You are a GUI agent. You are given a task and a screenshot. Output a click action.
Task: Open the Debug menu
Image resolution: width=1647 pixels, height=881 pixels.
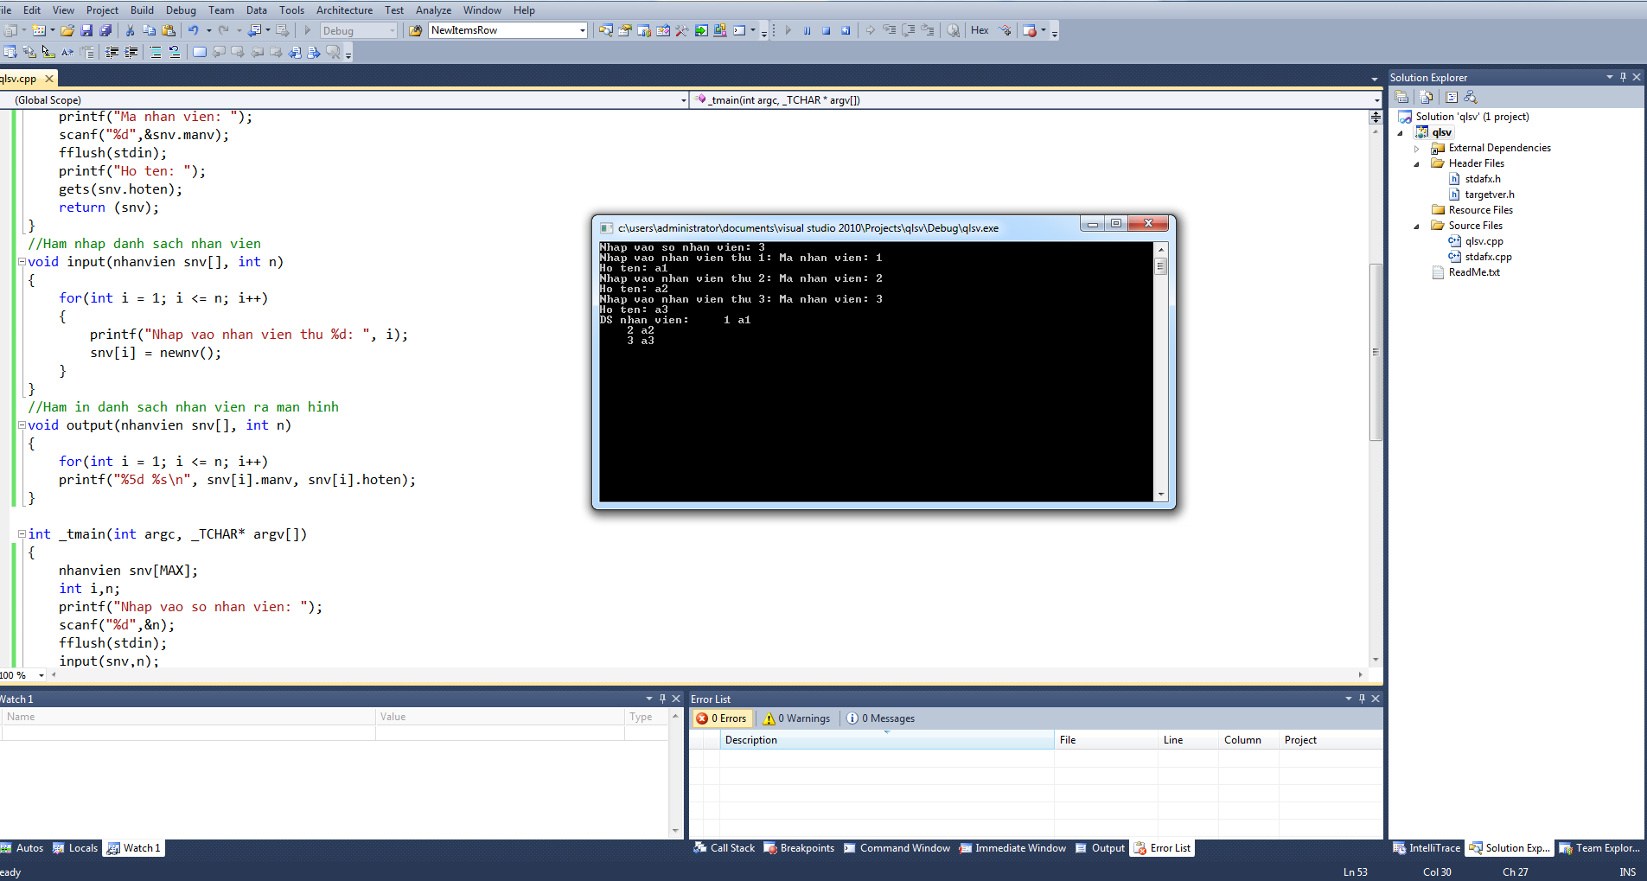[181, 10]
